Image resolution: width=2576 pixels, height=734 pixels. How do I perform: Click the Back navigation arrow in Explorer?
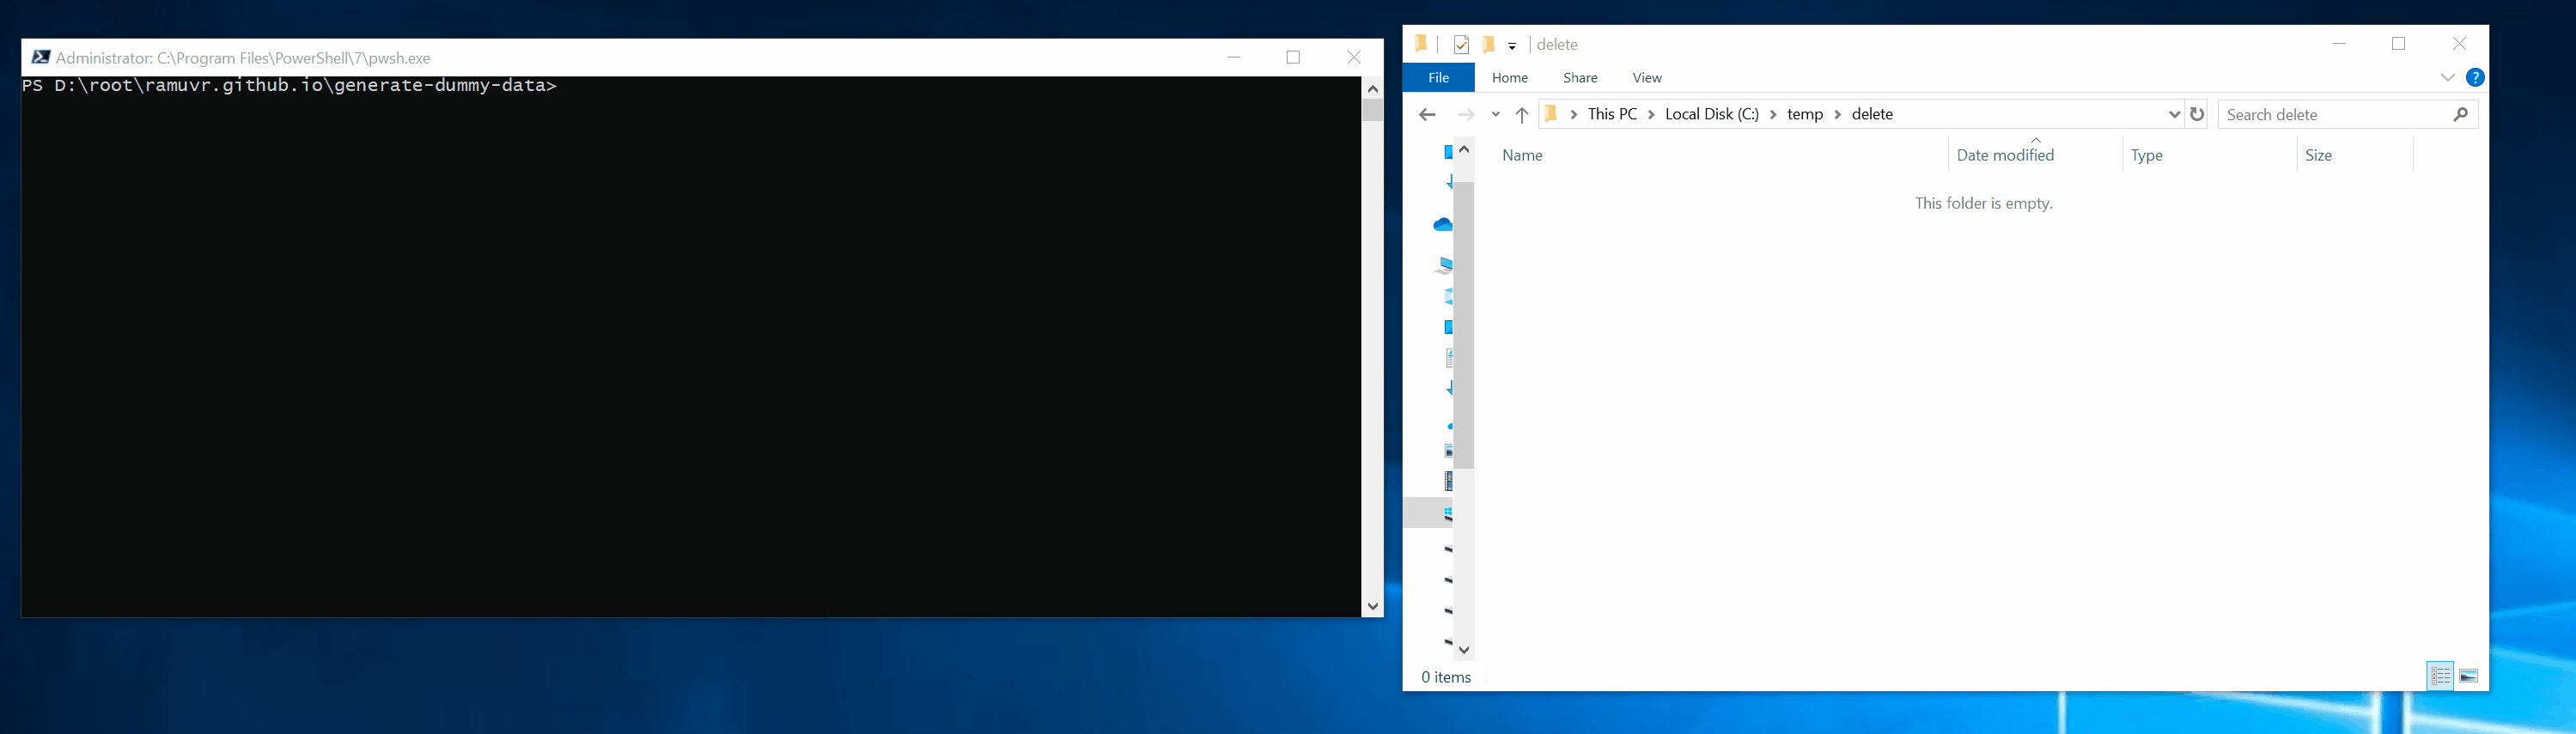[1427, 115]
